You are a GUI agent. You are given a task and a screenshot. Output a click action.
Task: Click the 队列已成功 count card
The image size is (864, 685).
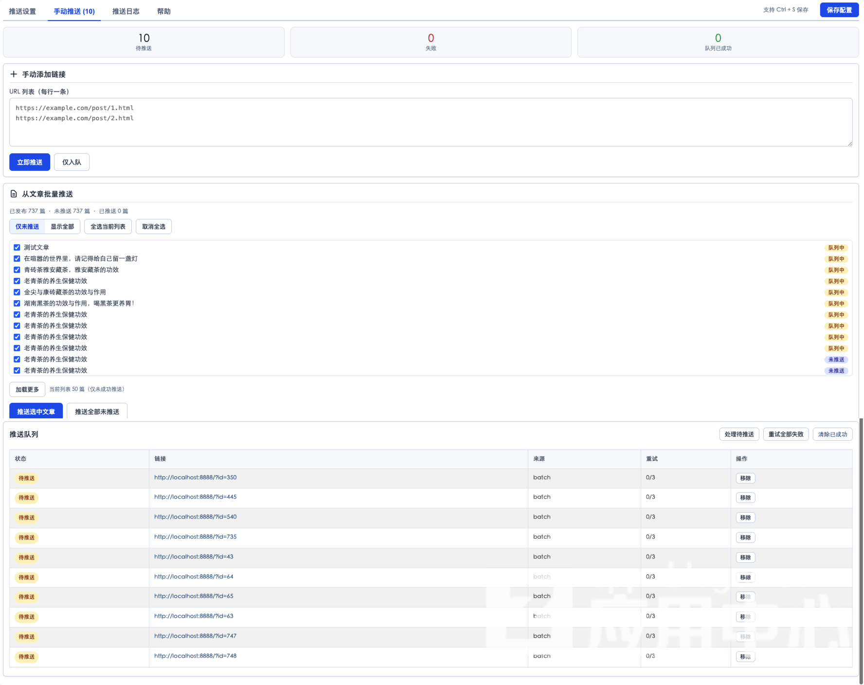pos(718,42)
